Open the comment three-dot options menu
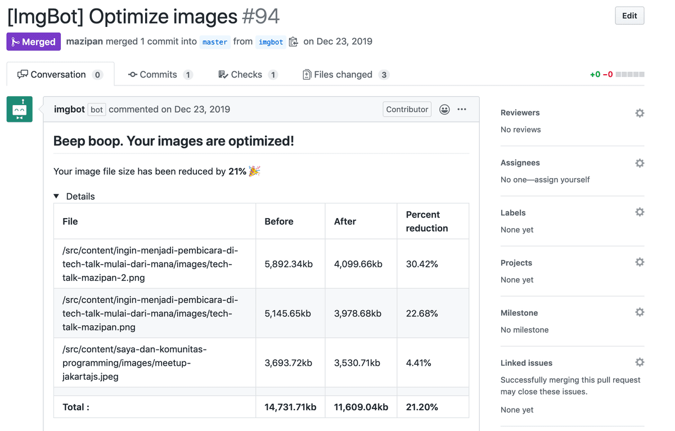The height and width of the screenshot is (431, 675). (462, 110)
